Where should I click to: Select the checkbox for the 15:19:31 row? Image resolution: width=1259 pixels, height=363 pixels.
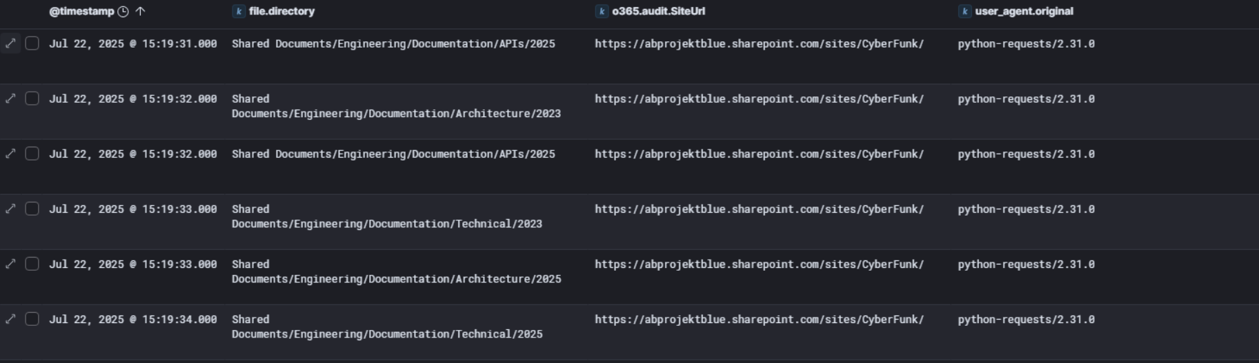pos(32,43)
